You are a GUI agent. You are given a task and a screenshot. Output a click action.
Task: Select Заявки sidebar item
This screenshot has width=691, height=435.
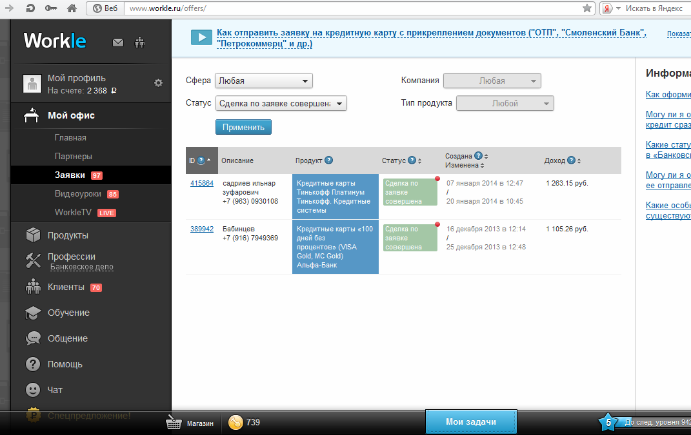click(x=91, y=175)
